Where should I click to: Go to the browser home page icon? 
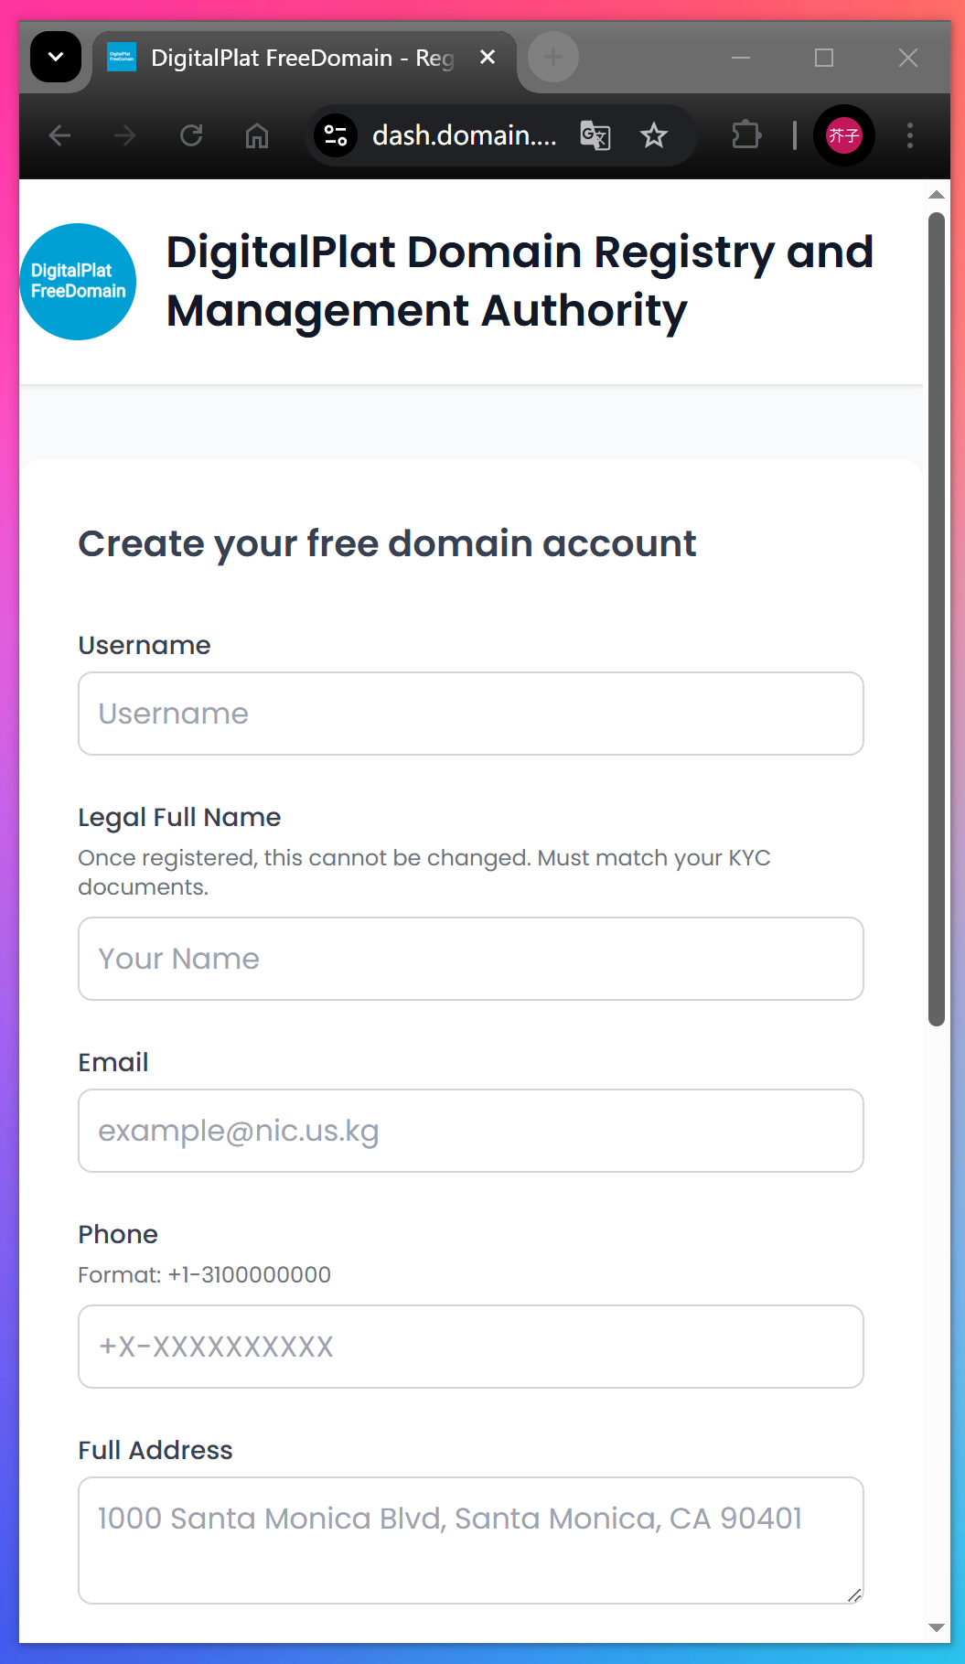(x=257, y=136)
